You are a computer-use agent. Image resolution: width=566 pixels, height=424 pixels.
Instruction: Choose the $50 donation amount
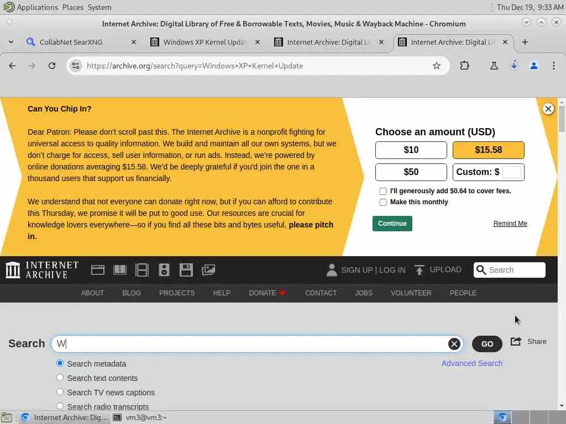tap(411, 172)
